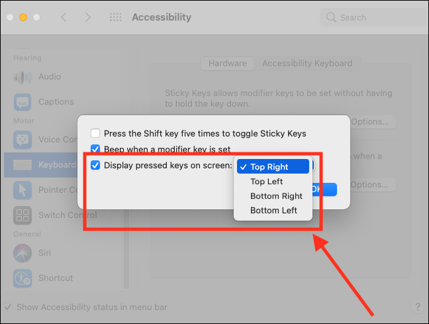Open the accessibility Shortcut icon
The height and width of the screenshot is (324, 429).
click(x=23, y=278)
